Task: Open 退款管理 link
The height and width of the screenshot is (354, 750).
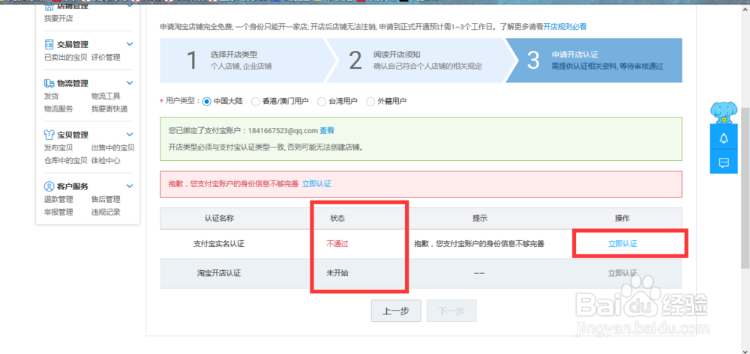Action: point(58,199)
